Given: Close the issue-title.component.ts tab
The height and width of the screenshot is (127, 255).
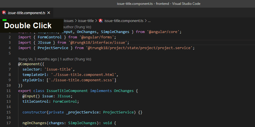Looking at the screenshot, I should [49, 13].
